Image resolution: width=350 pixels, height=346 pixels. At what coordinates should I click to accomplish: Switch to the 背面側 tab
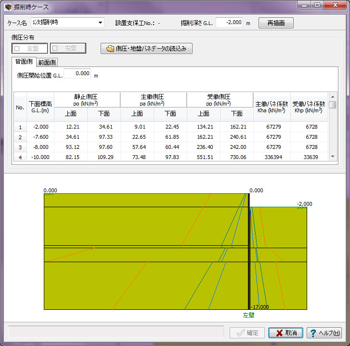[x=24, y=62]
